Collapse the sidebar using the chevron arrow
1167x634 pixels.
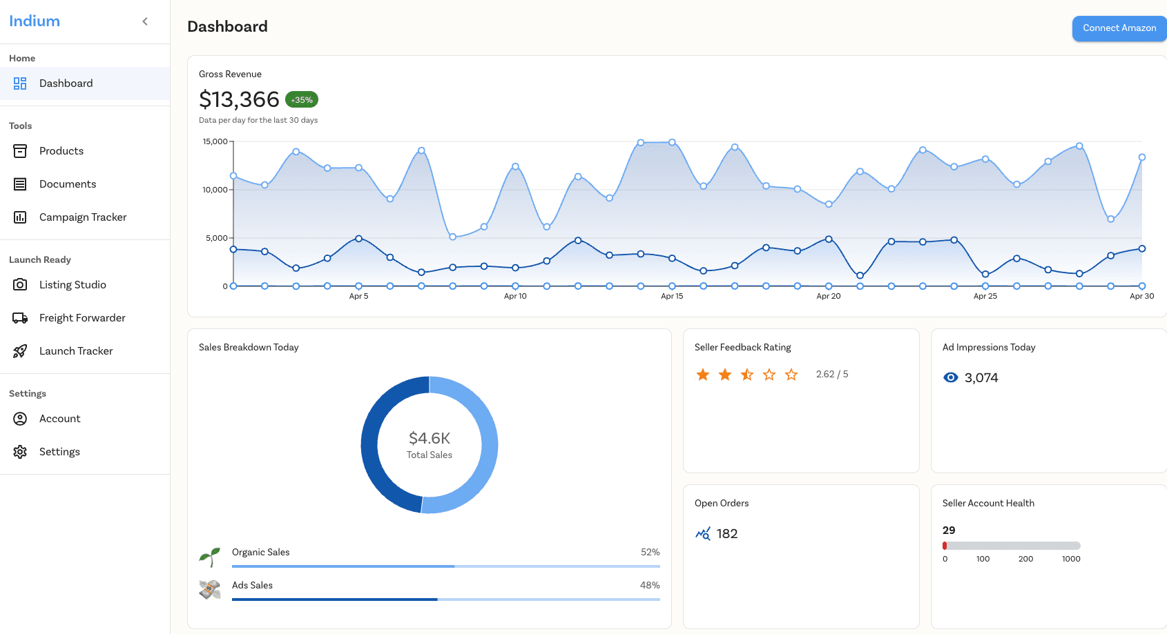[x=145, y=21]
